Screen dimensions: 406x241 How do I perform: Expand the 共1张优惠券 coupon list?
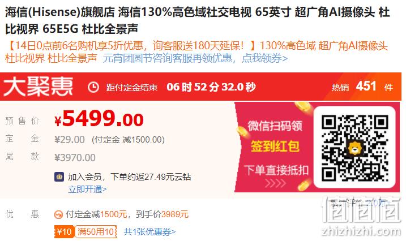coord(149,232)
